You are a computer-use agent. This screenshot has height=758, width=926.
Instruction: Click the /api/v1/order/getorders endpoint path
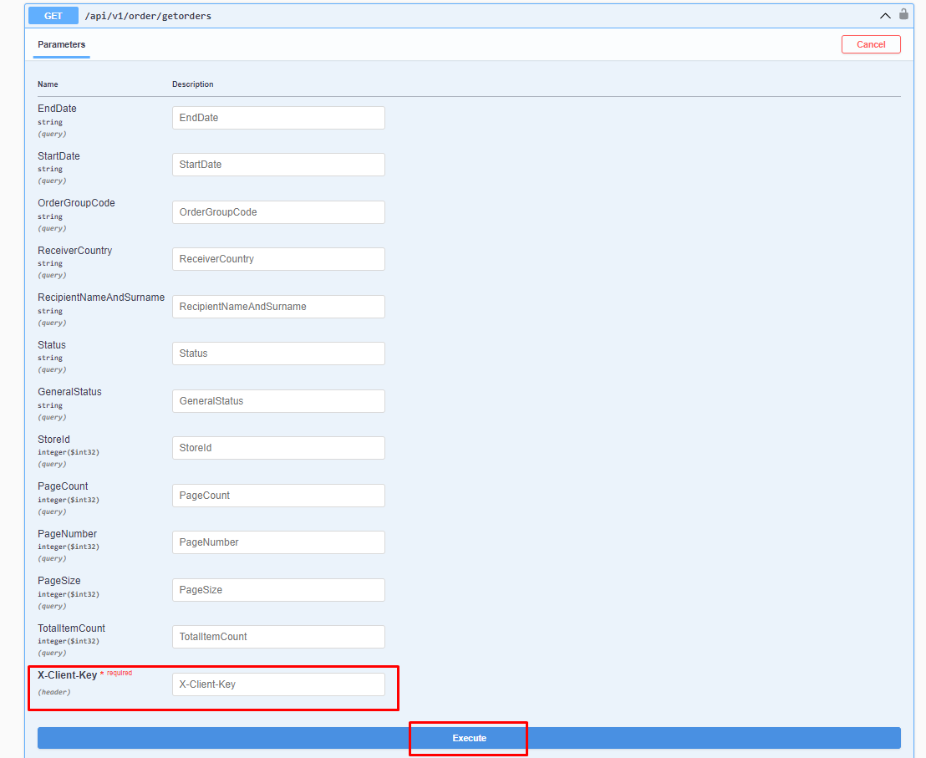point(148,15)
